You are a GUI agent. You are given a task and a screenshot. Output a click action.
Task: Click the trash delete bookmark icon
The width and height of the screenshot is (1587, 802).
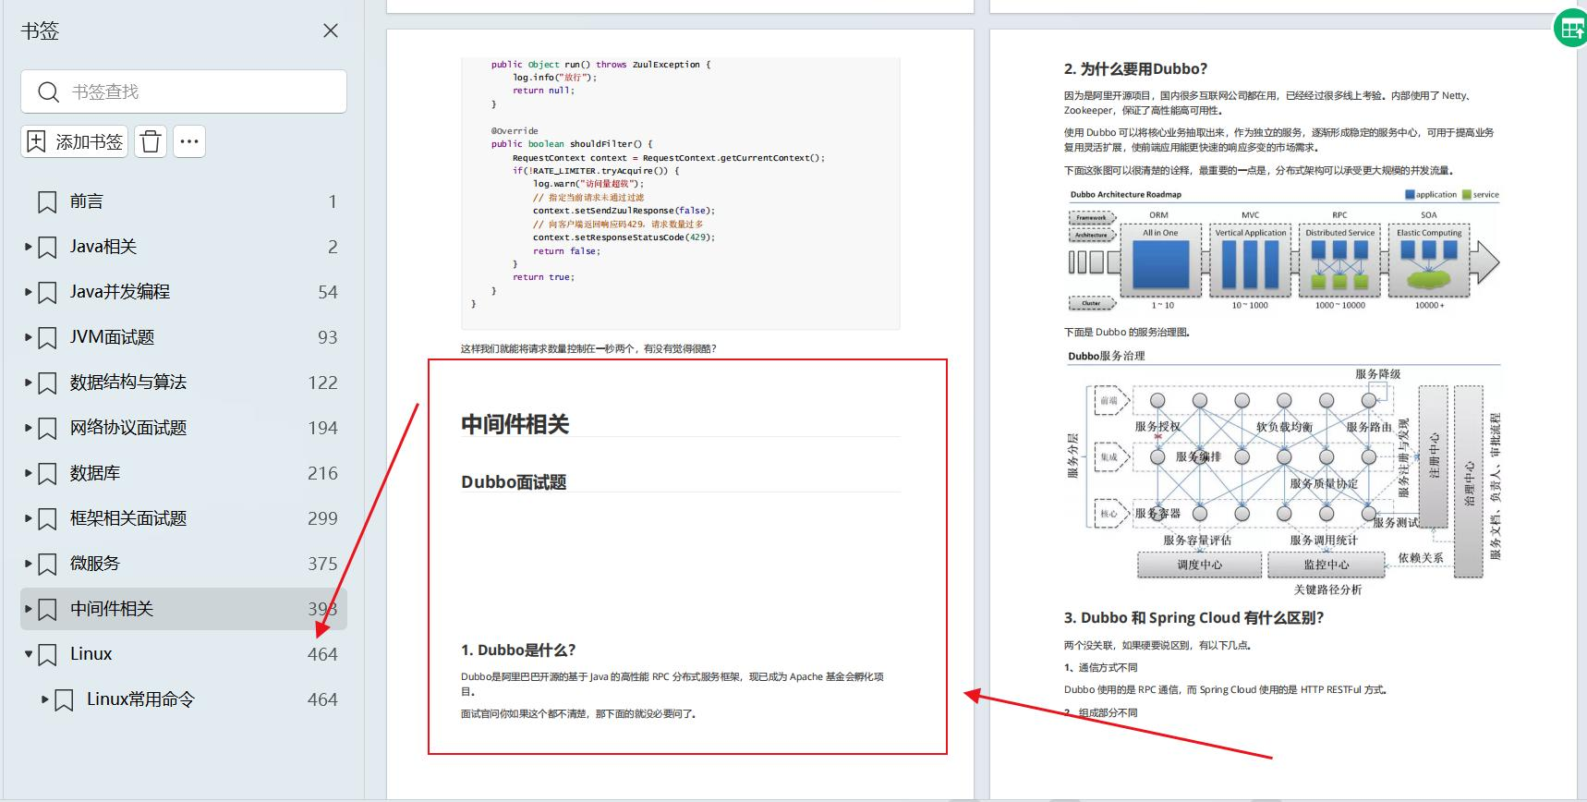coord(151,141)
